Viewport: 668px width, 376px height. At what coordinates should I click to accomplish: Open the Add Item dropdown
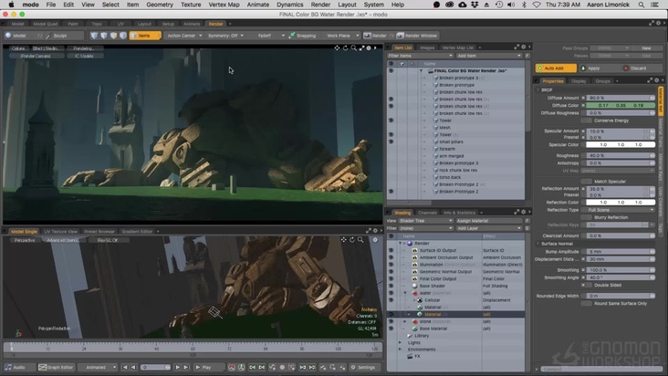pos(488,56)
